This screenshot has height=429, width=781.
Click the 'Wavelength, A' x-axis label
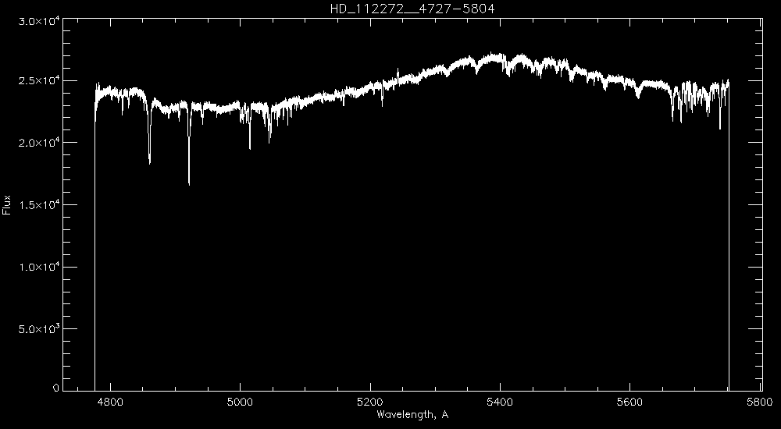click(412, 414)
